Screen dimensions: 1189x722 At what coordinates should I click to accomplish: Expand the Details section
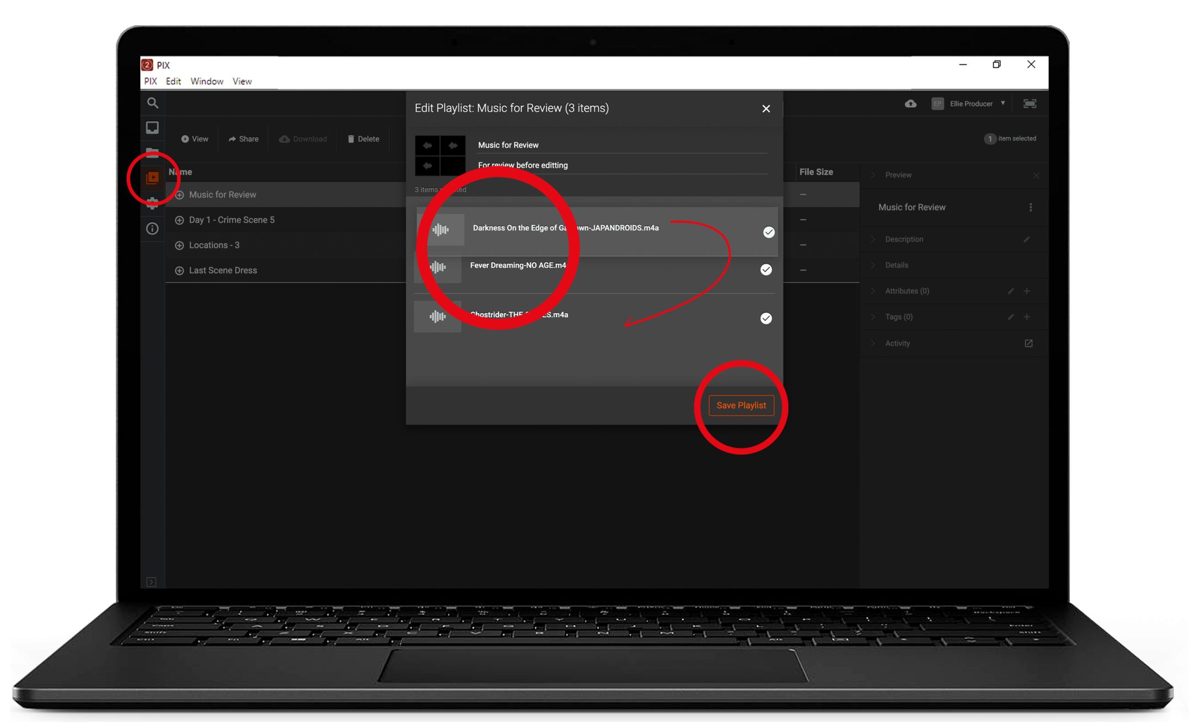[x=896, y=265]
